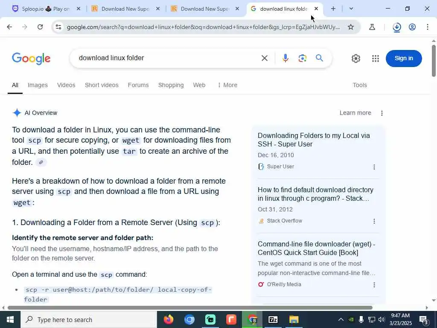Open AI Overview three-dot options

pyautogui.click(x=382, y=113)
